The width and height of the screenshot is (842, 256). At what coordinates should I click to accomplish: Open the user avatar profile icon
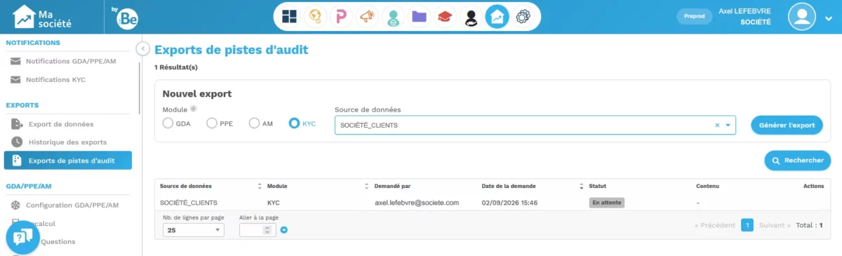coord(802,17)
